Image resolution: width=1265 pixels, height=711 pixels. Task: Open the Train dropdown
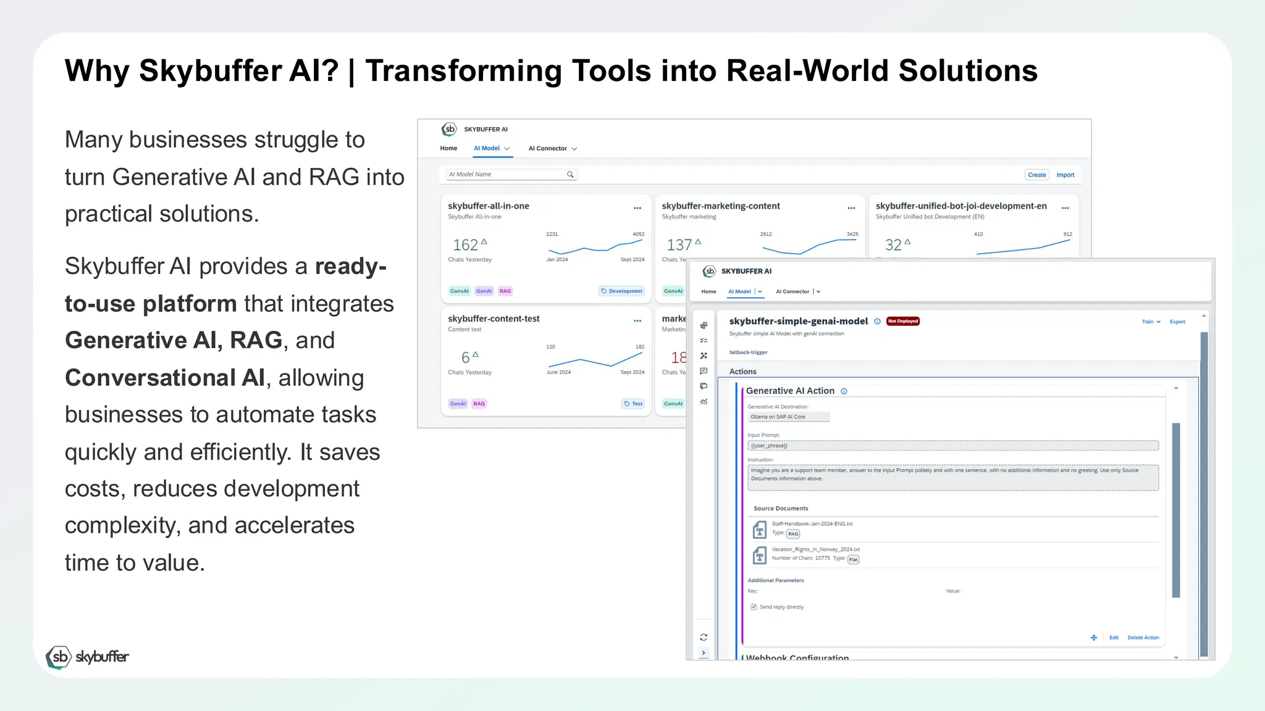click(x=1151, y=322)
